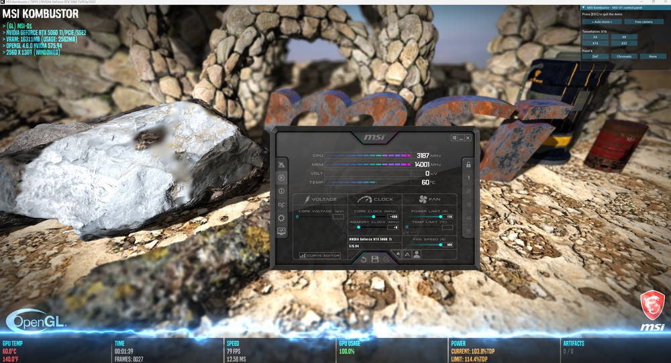
Task: Click the Power Limit value field 114
Action: click(x=448, y=217)
